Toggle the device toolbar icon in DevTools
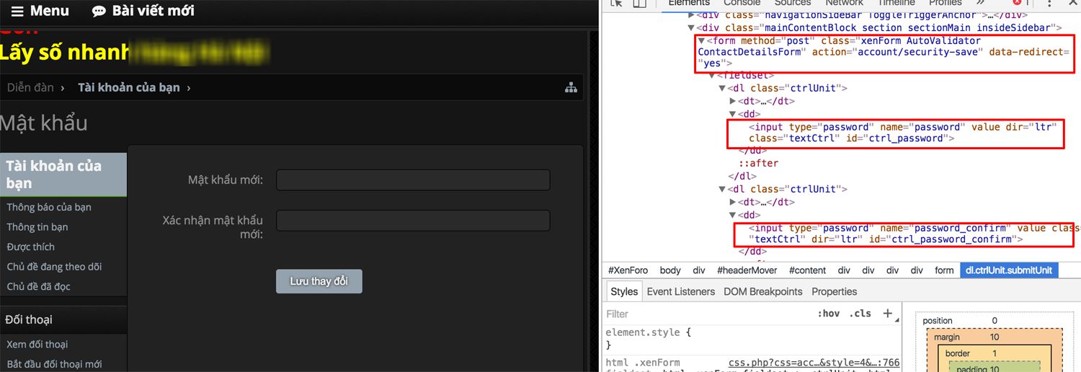Viewport: 1081px width, 372px height. point(639,4)
